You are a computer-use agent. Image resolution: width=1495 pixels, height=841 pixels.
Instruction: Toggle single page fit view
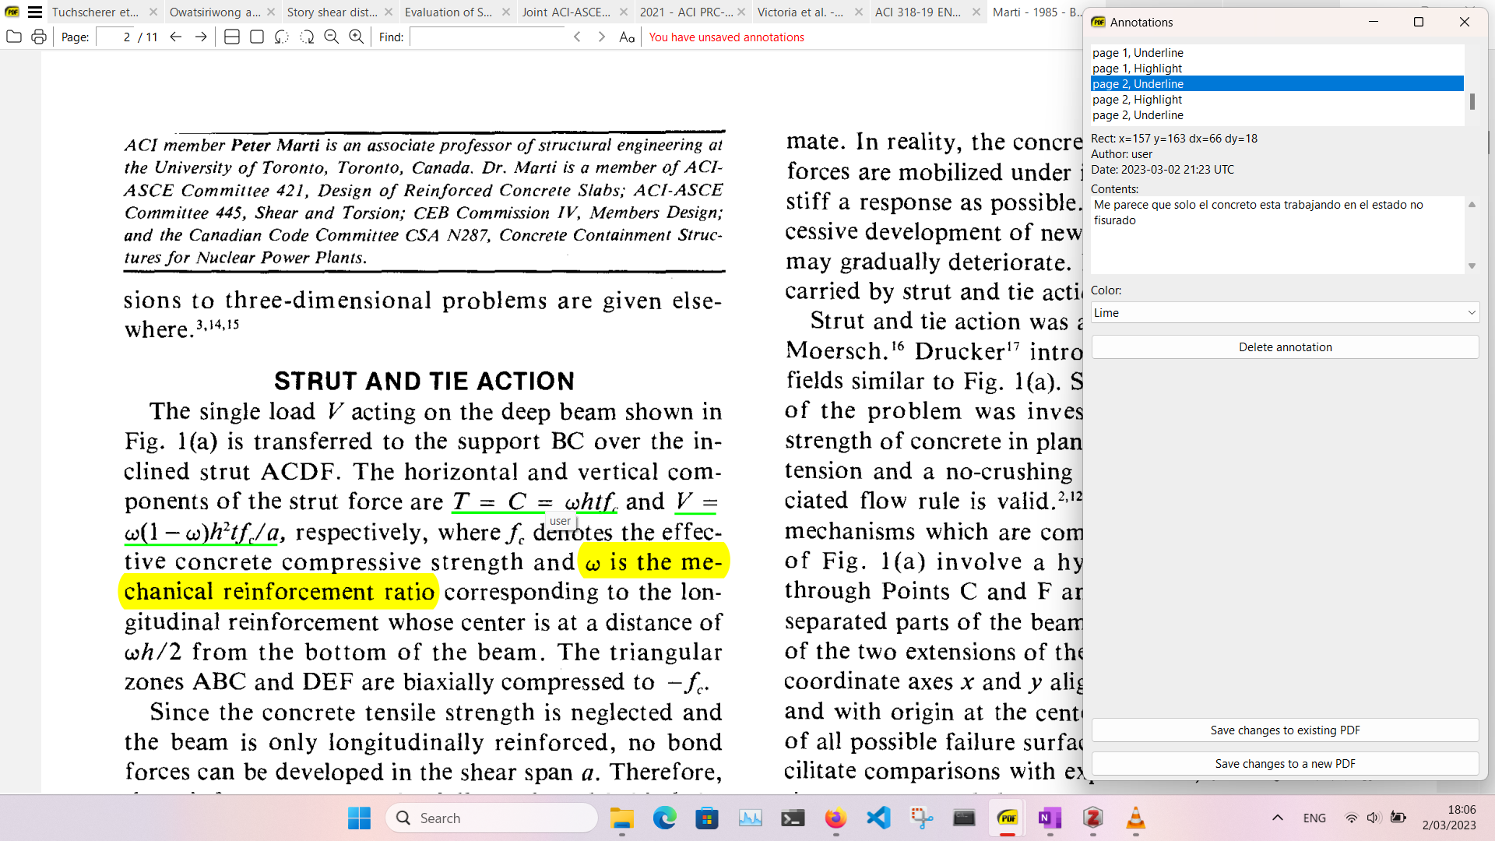(257, 37)
